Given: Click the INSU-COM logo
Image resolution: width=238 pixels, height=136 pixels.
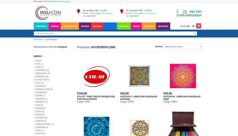Looking at the screenshot, I should 48,13.
